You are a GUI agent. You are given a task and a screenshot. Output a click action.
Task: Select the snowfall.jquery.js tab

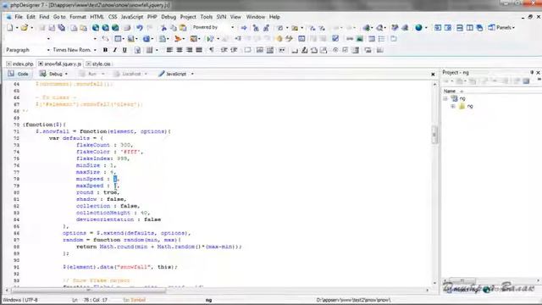(60, 64)
